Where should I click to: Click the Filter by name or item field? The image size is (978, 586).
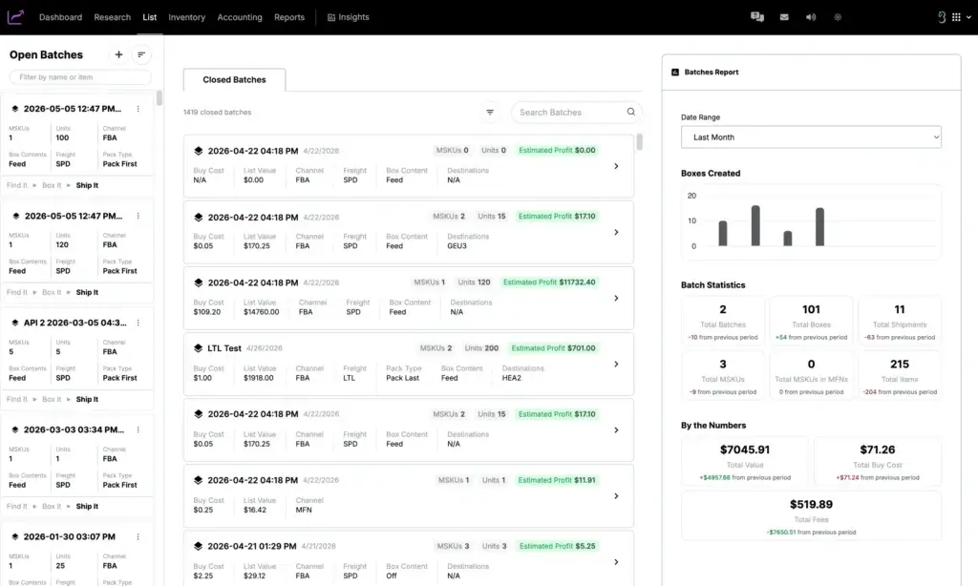(80, 77)
